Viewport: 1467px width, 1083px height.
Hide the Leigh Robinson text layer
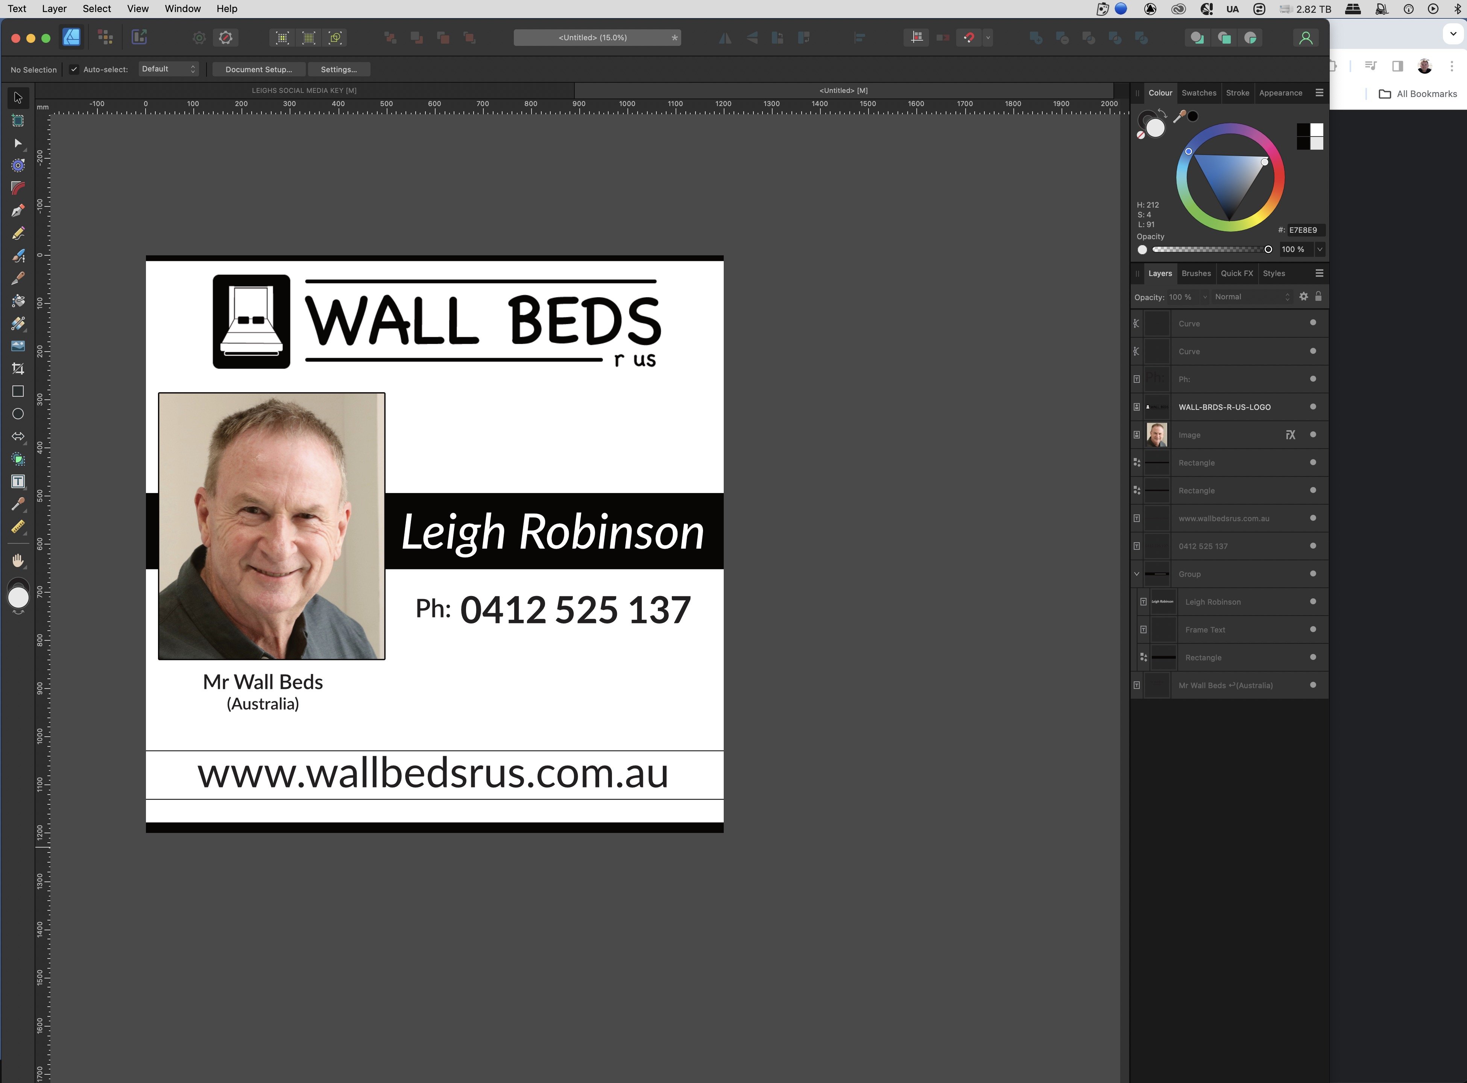click(x=1313, y=602)
